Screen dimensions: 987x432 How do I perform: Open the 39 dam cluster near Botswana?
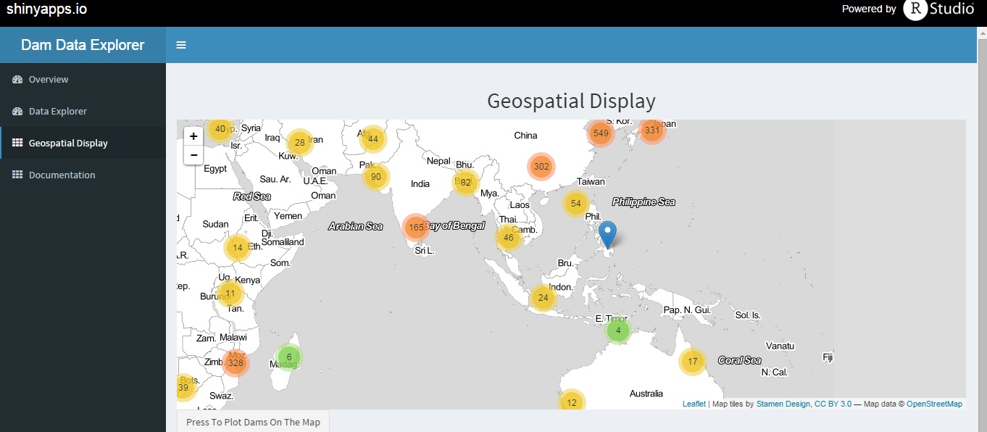[184, 387]
